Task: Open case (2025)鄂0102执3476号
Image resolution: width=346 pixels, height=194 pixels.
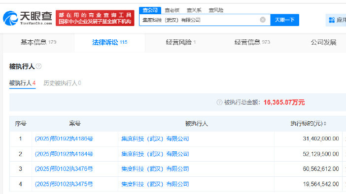Action: pyautogui.click(x=64, y=169)
